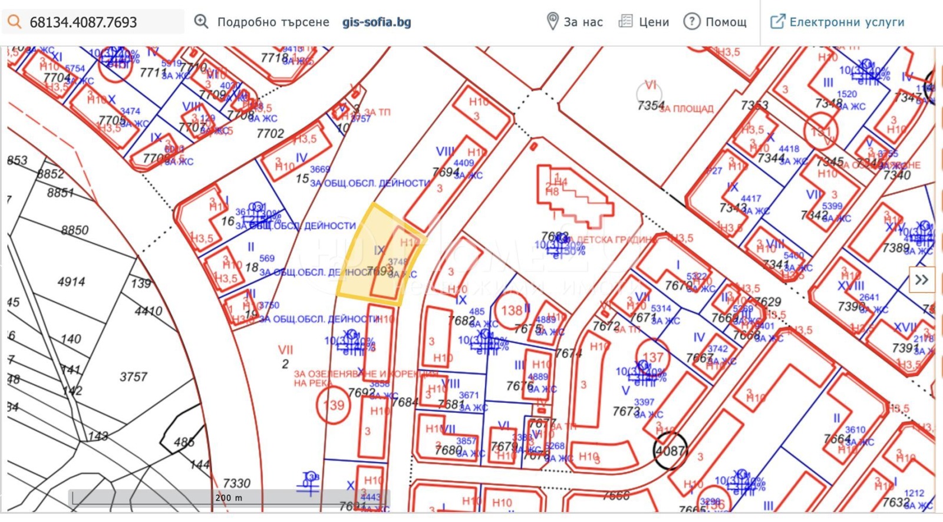Click the 200 m scale bar
Image resolution: width=943 pixels, height=522 pixels.
tap(228, 498)
